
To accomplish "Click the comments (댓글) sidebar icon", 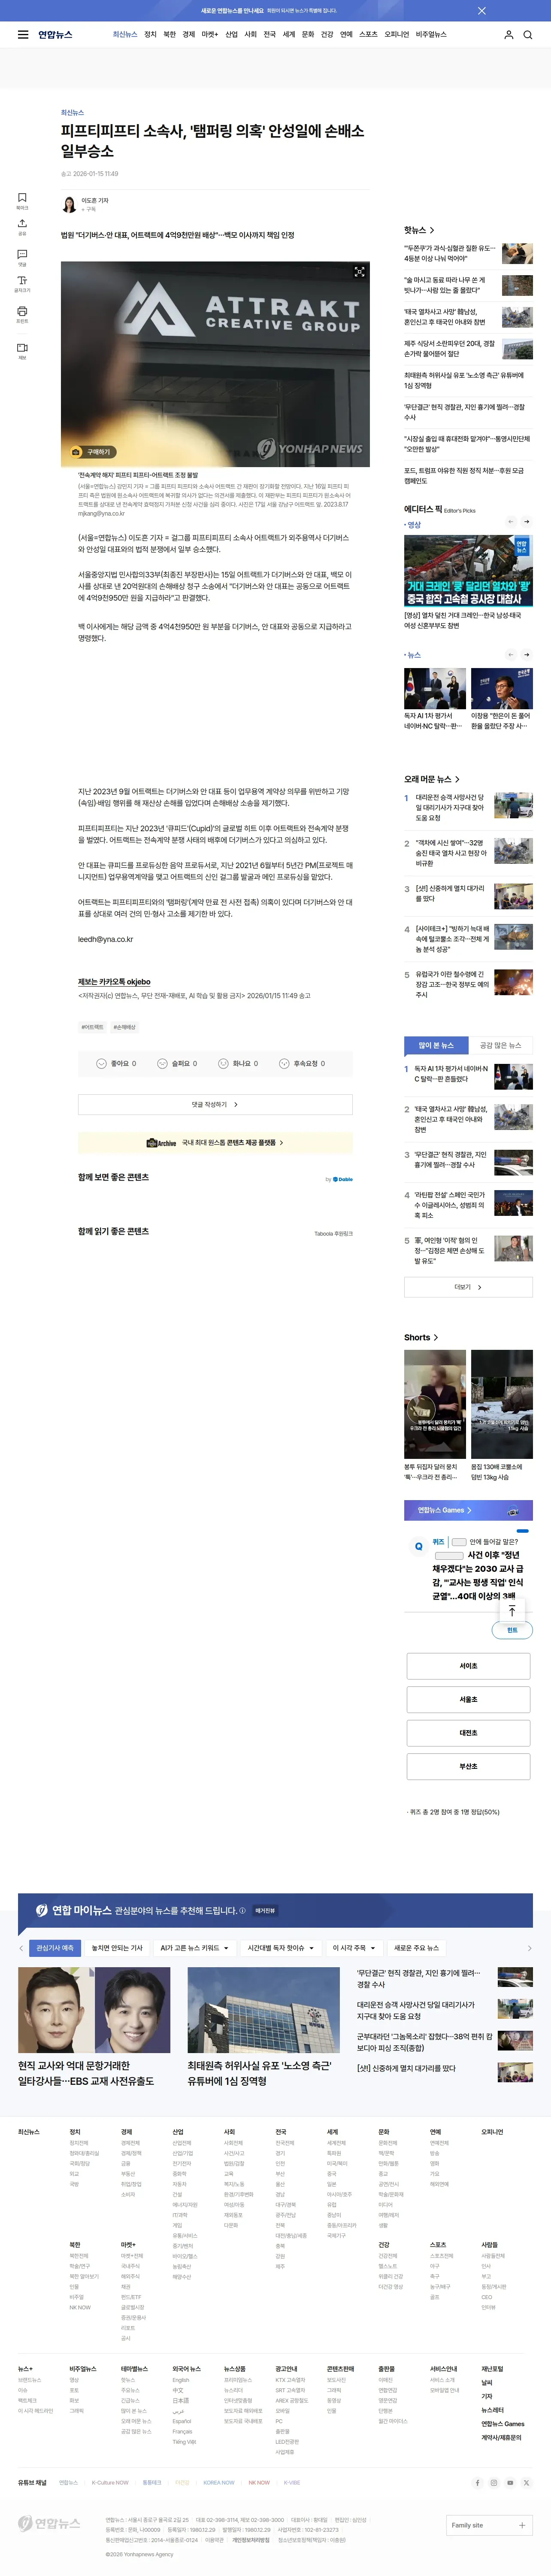I will pyautogui.click(x=22, y=257).
